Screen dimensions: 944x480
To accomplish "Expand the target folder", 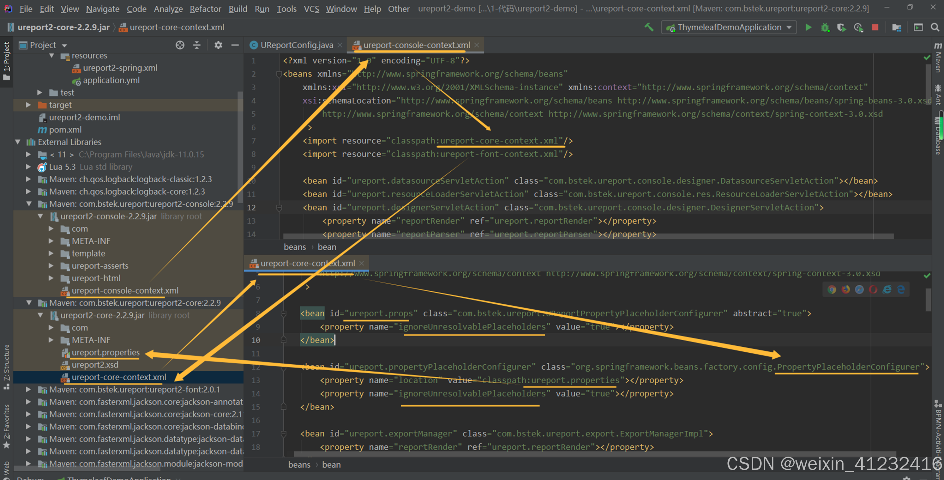I will [x=28, y=105].
